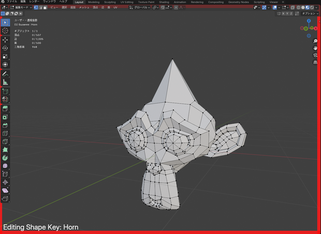The width and height of the screenshot is (321, 234).
Task: Toggle show overlays button
Action: [x=275, y=8]
